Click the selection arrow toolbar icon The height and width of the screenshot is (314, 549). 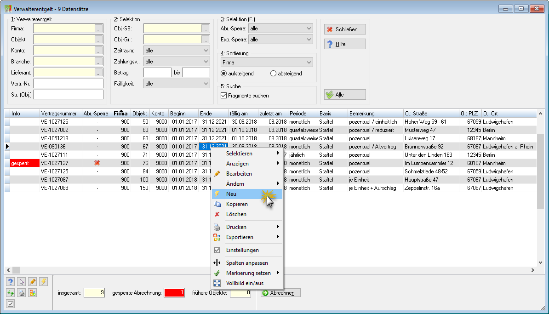[x=22, y=282]
